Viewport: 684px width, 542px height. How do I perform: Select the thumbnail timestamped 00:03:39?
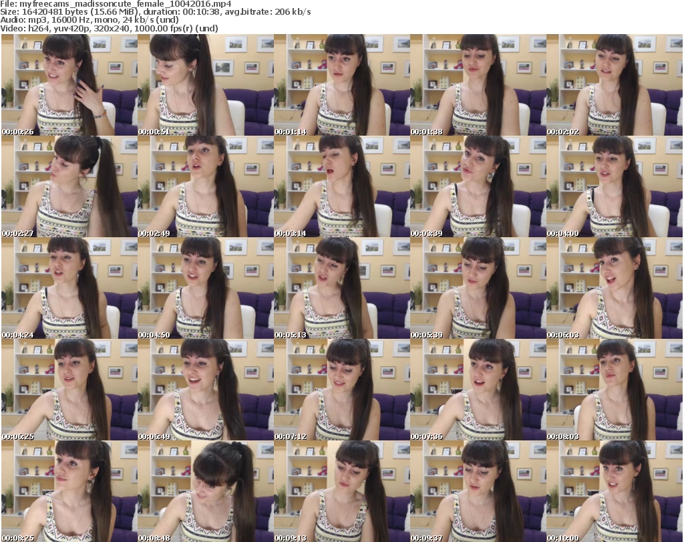coord(478,186)
